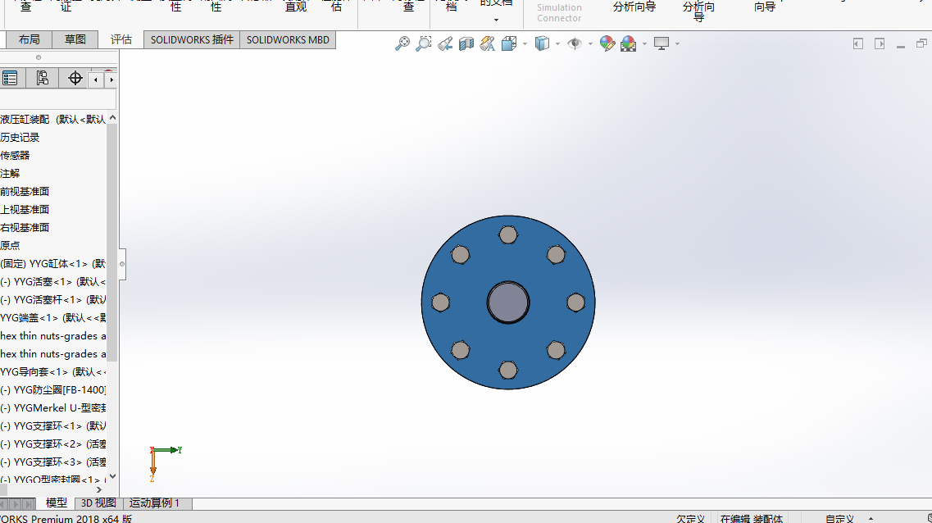Click the View Orientation cube icon
This screenshot has height=523, width=932.
tap(509, 43)
